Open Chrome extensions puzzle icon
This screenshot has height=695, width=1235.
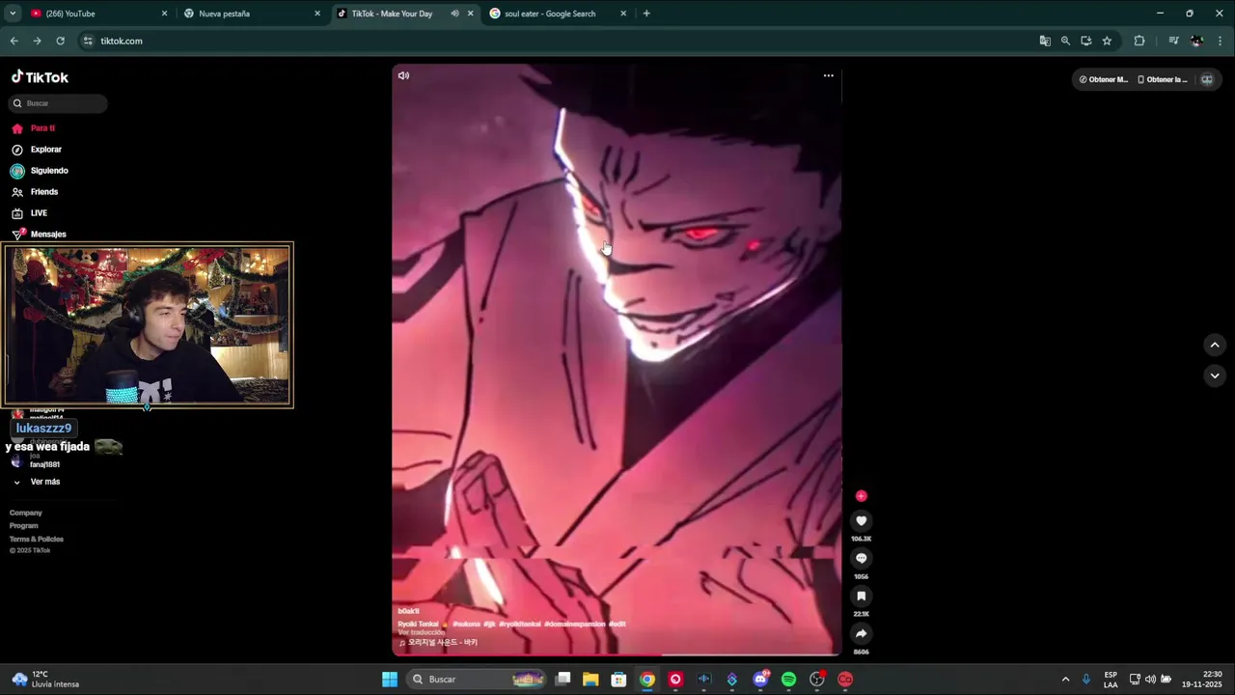(x=1139, y=41)
